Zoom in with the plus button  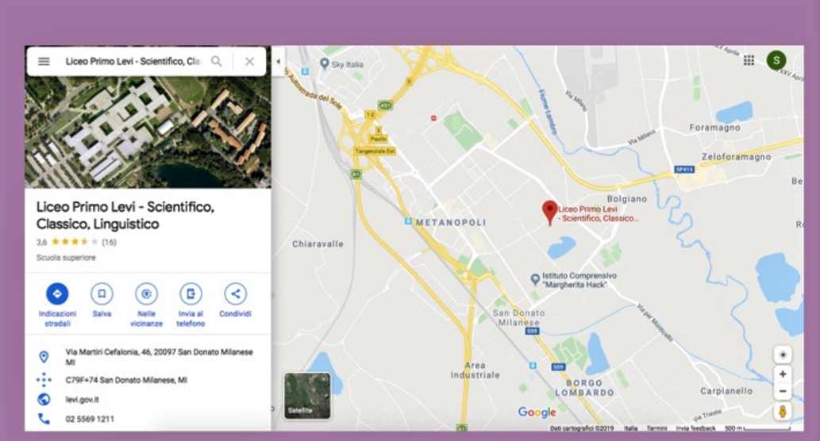click(783, 374)
